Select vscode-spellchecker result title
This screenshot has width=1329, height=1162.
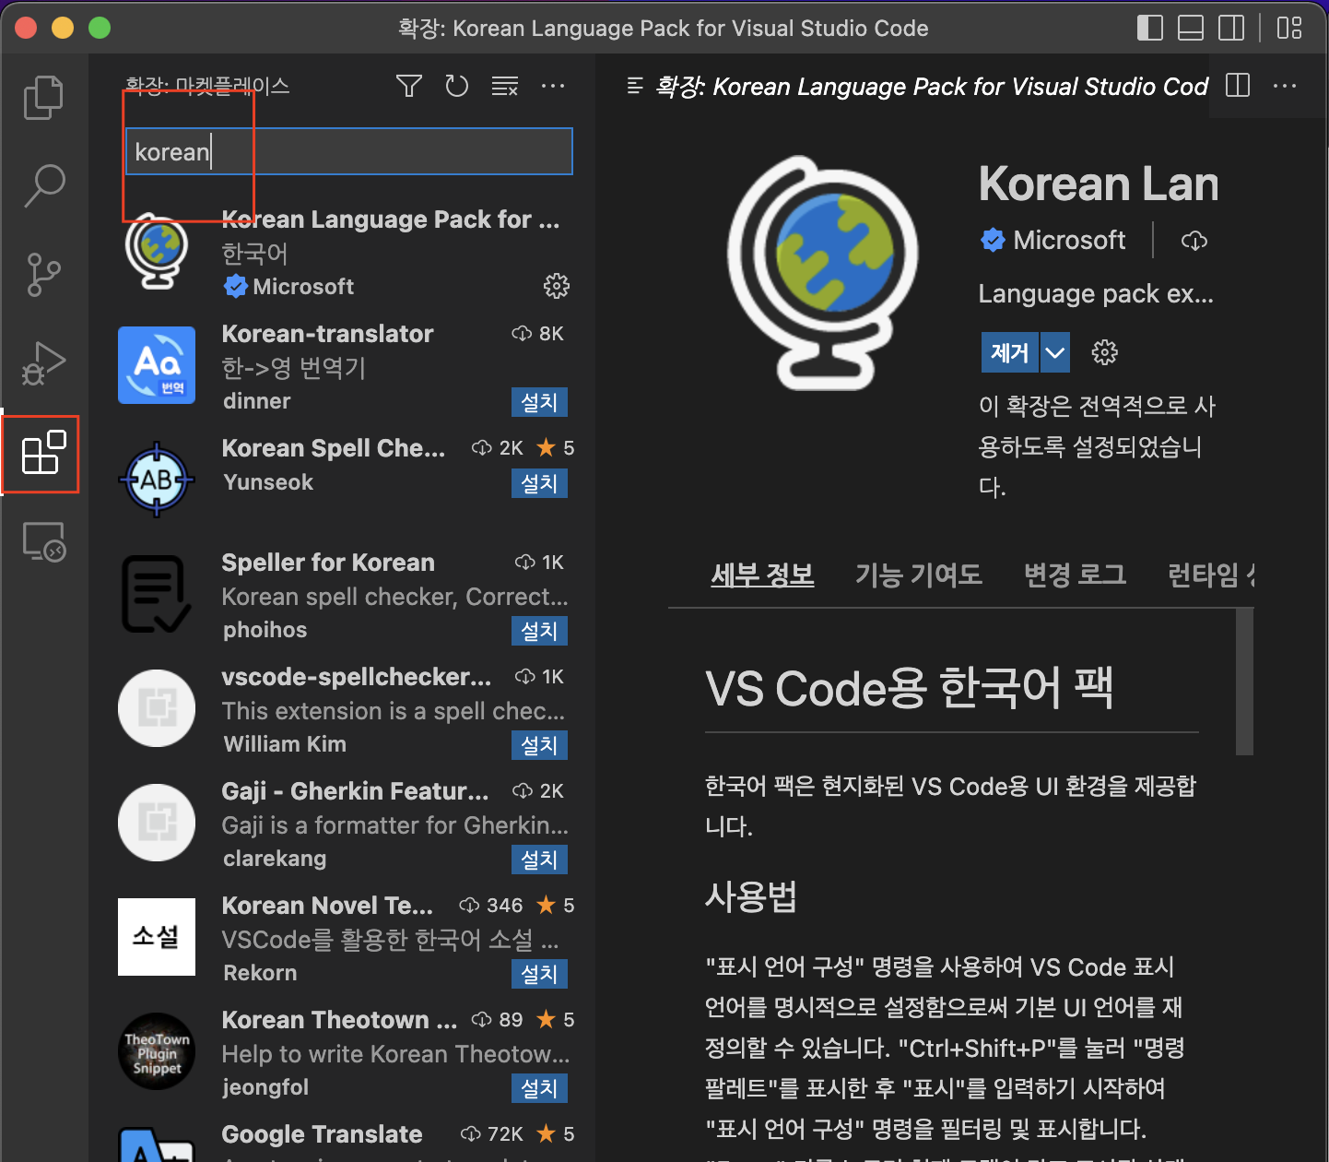[357, 677]
